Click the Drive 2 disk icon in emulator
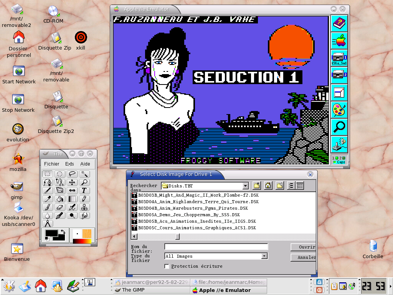The image size is (393, 295). pos(339,75)
